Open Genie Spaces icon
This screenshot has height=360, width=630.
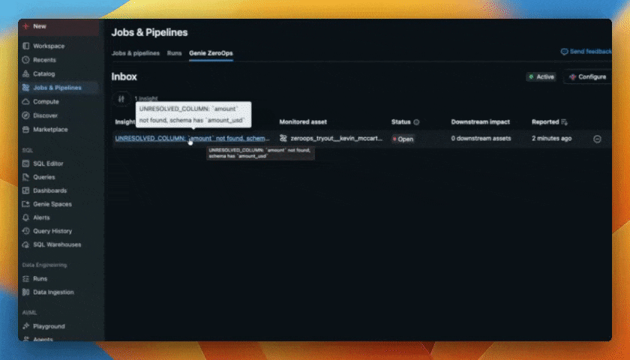[26, 204]
